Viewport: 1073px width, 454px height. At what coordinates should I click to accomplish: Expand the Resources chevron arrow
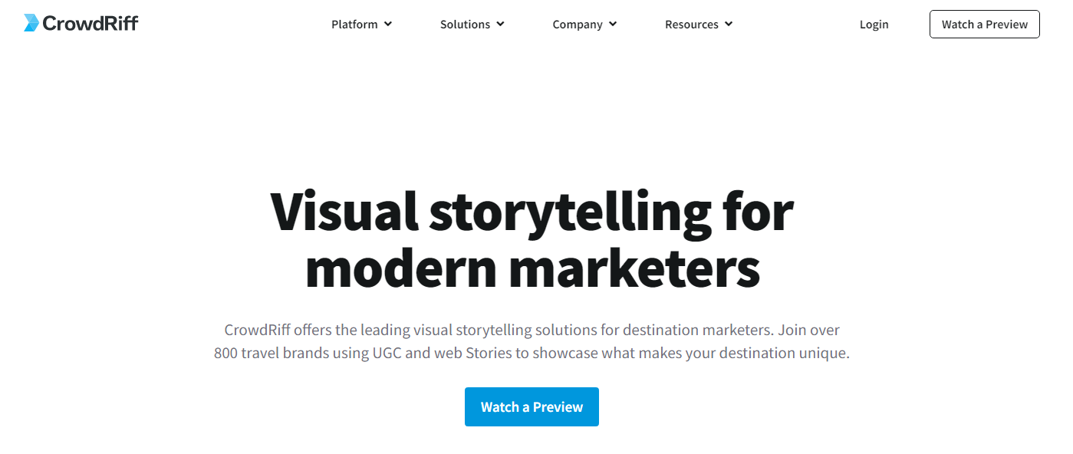(729, 24)
